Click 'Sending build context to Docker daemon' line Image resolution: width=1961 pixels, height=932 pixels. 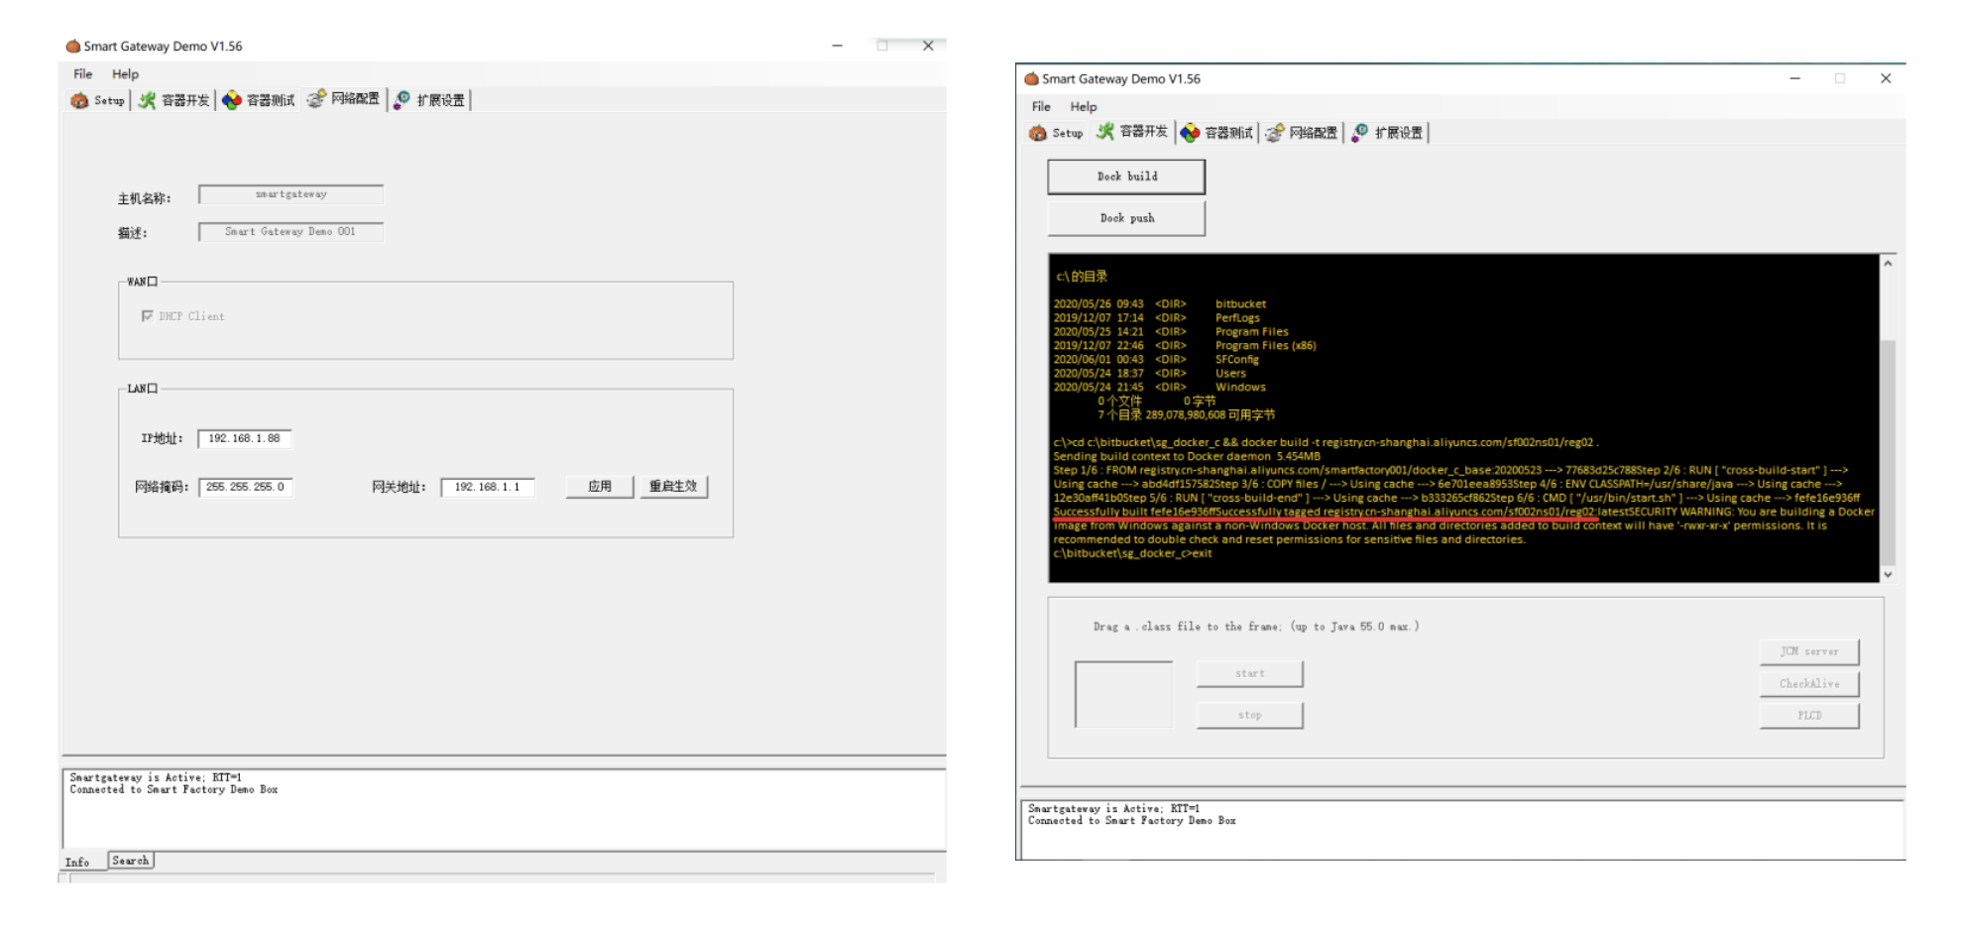tap(1186, 456)
